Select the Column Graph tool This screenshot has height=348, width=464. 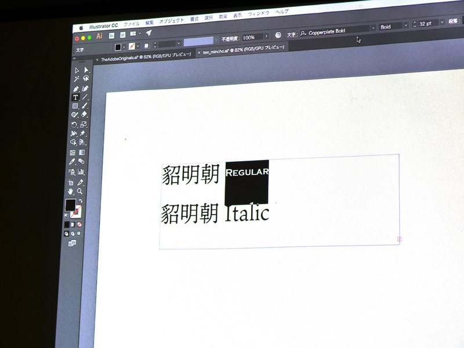[x=81, y=172]
